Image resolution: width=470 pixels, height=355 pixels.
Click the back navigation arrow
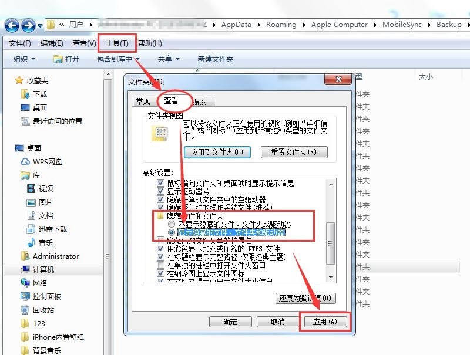(x=12, y=25)
